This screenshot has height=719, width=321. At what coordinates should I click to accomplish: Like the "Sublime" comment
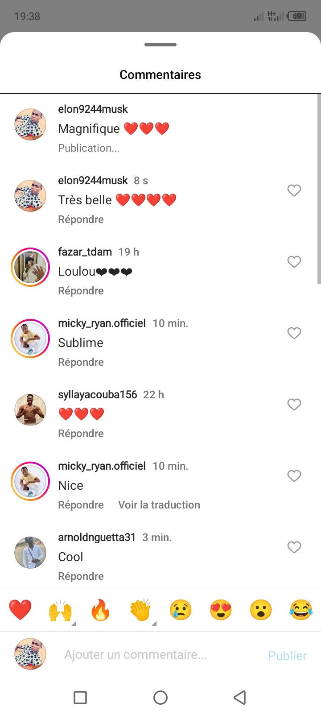click(294, 333)
